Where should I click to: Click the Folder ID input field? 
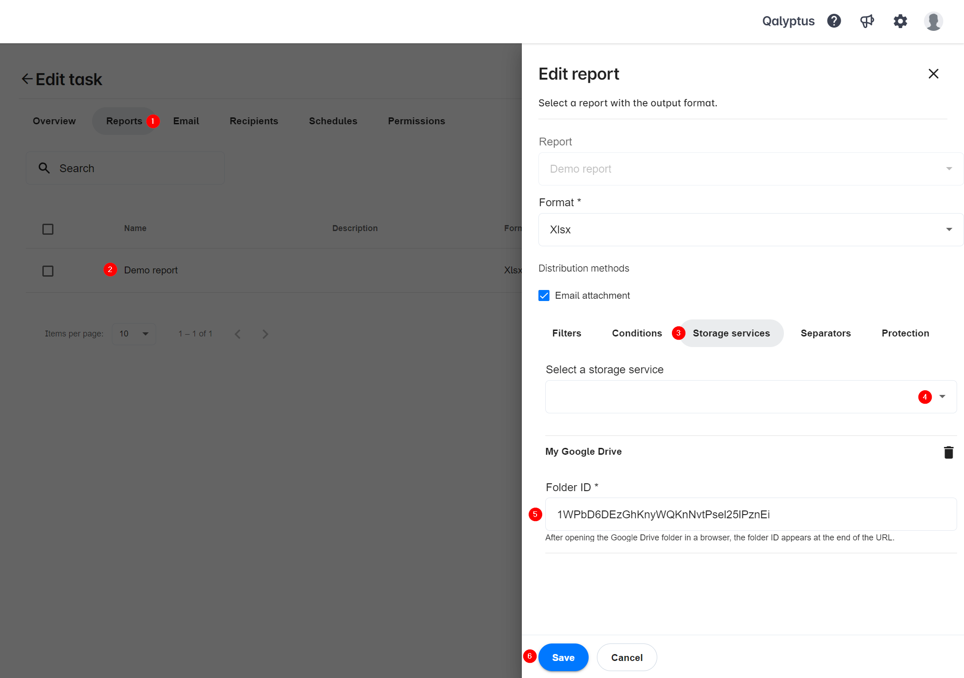click(749, 515)
